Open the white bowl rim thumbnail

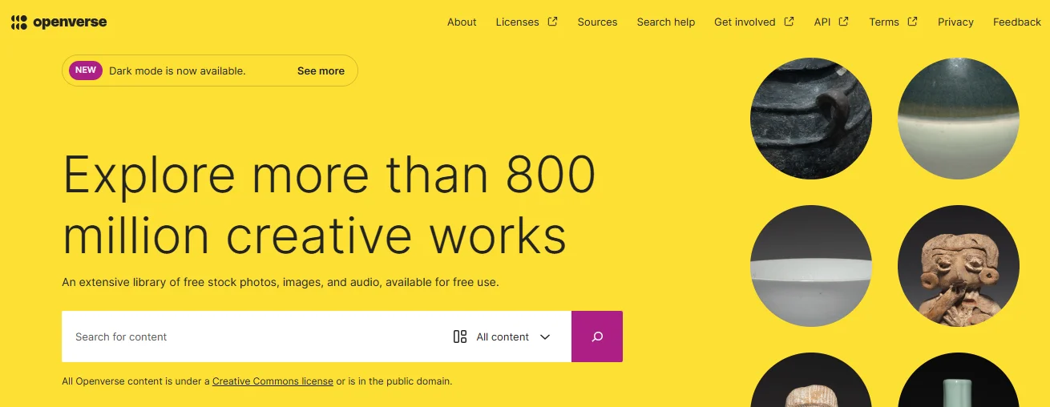tap(811, 266)
